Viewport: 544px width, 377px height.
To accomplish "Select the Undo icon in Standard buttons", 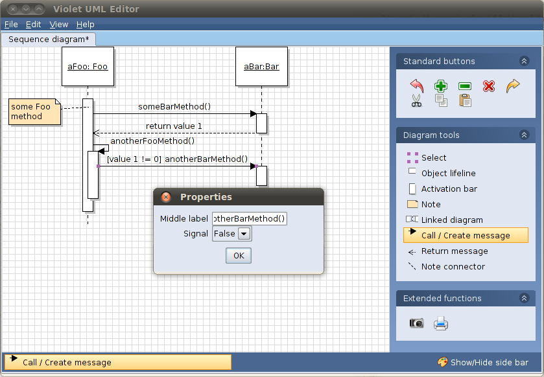I will (417, 86).
